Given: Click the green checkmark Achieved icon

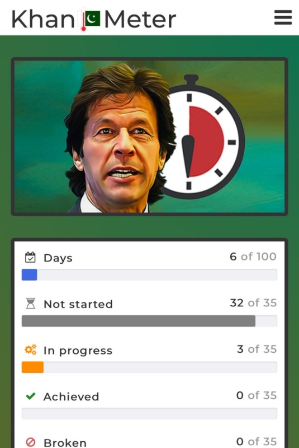Looking at the screenshot, I should click(x=31, y=396).
